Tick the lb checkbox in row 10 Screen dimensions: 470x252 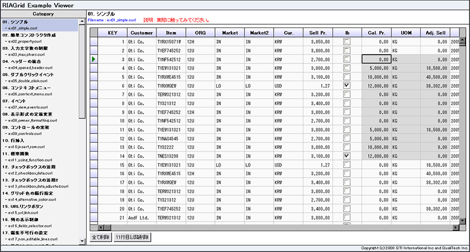(x=347, y=121)
